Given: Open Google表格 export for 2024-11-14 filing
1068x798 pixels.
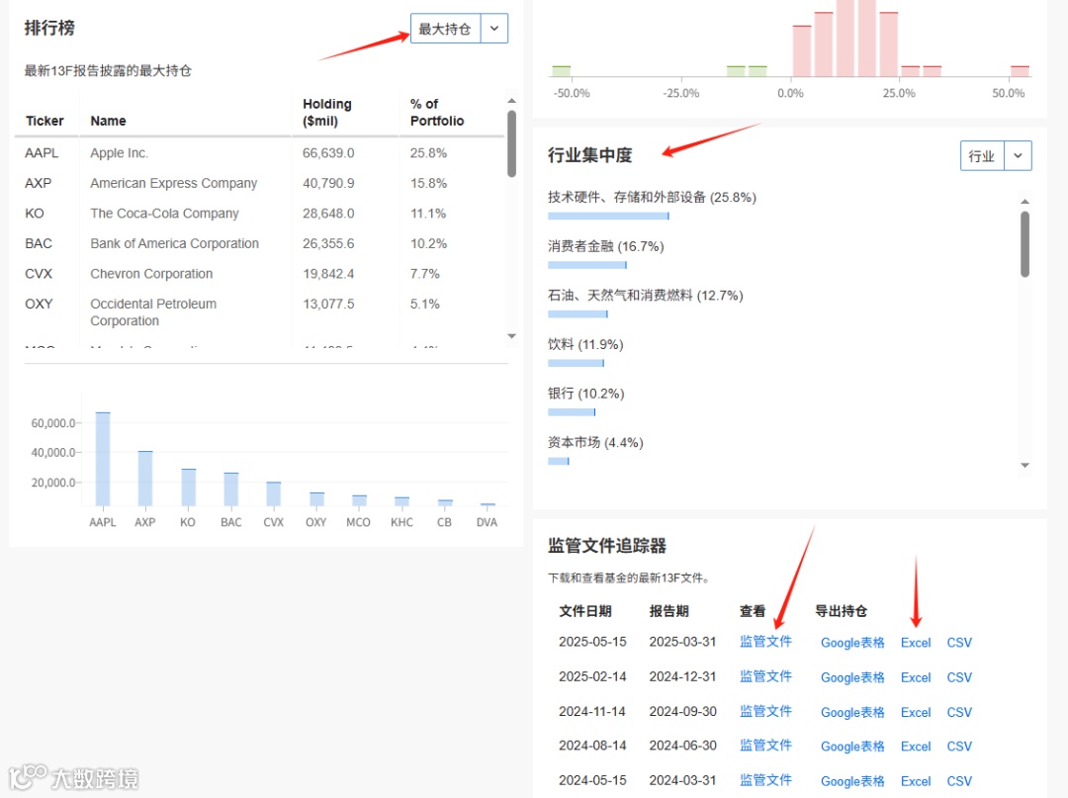Looking at the screenshot, I should 852,712.
